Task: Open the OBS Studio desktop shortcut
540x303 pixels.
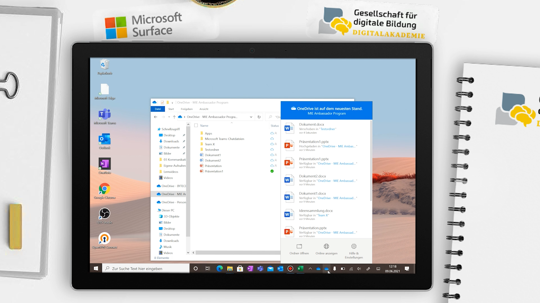Action: pos(105,216)
